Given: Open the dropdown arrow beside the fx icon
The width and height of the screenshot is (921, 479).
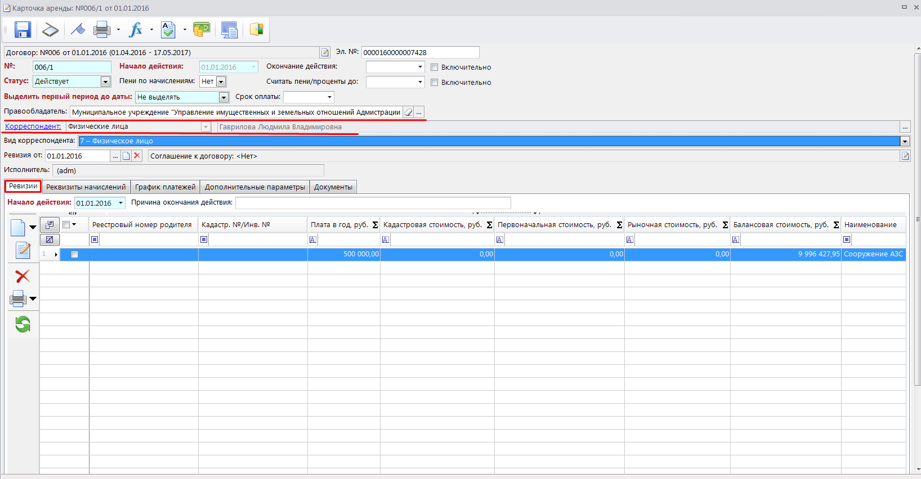Looking at the screenshot, I should click(x=151, y=30).
